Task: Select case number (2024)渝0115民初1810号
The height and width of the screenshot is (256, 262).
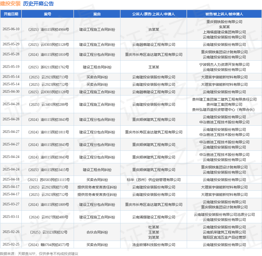Action: pos(48,55)
